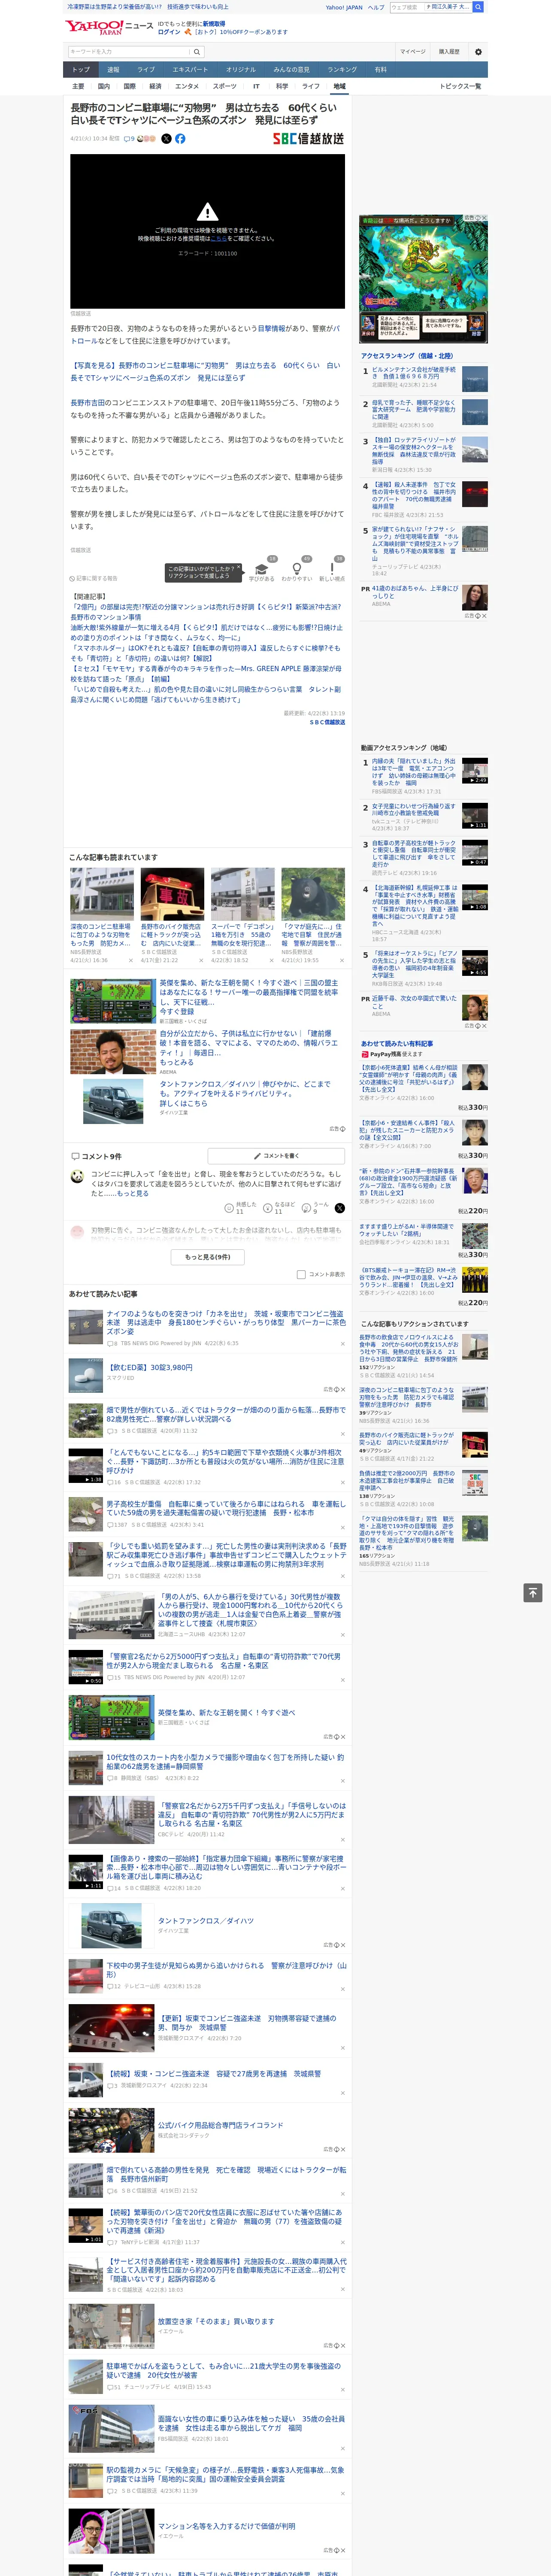This screenshot has width=551, height=2576.
Task: Open the オリジナル tab
Action: tap(241, 70)
